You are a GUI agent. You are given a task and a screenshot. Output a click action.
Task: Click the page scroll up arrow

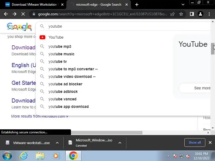[213, 21]
